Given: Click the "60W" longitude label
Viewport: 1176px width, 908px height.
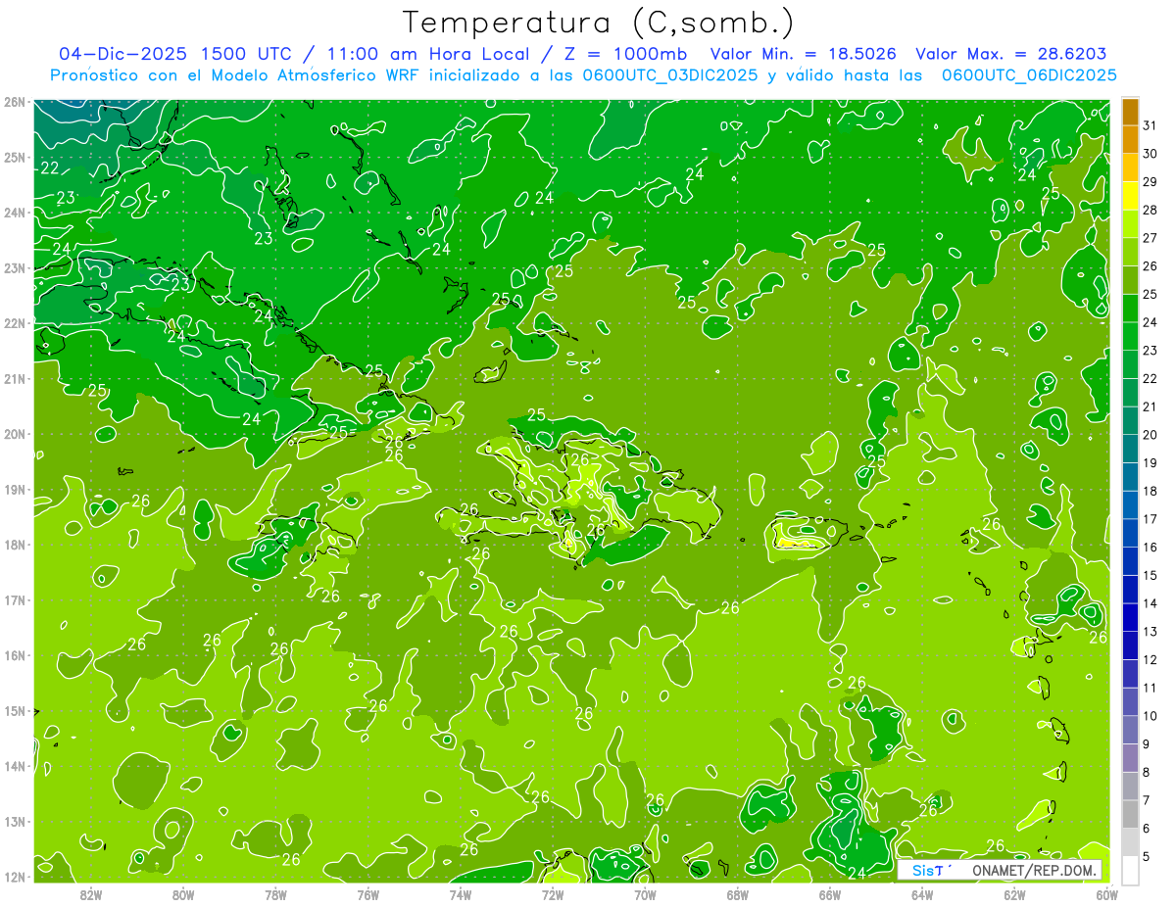Looking at the screenshot, I should 1107,894.
